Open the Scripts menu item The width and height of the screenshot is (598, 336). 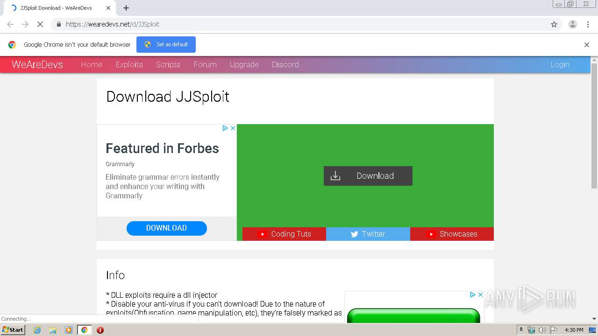[168, 64]
